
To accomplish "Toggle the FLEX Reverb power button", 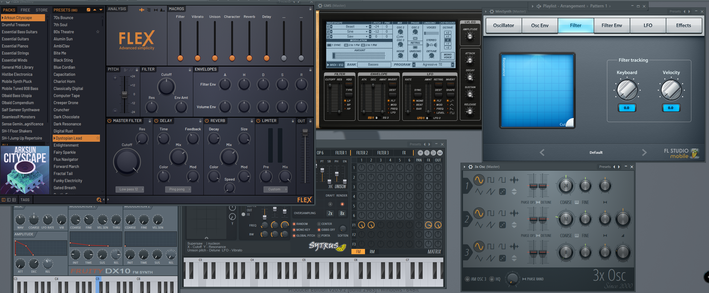I will [207, 121].
